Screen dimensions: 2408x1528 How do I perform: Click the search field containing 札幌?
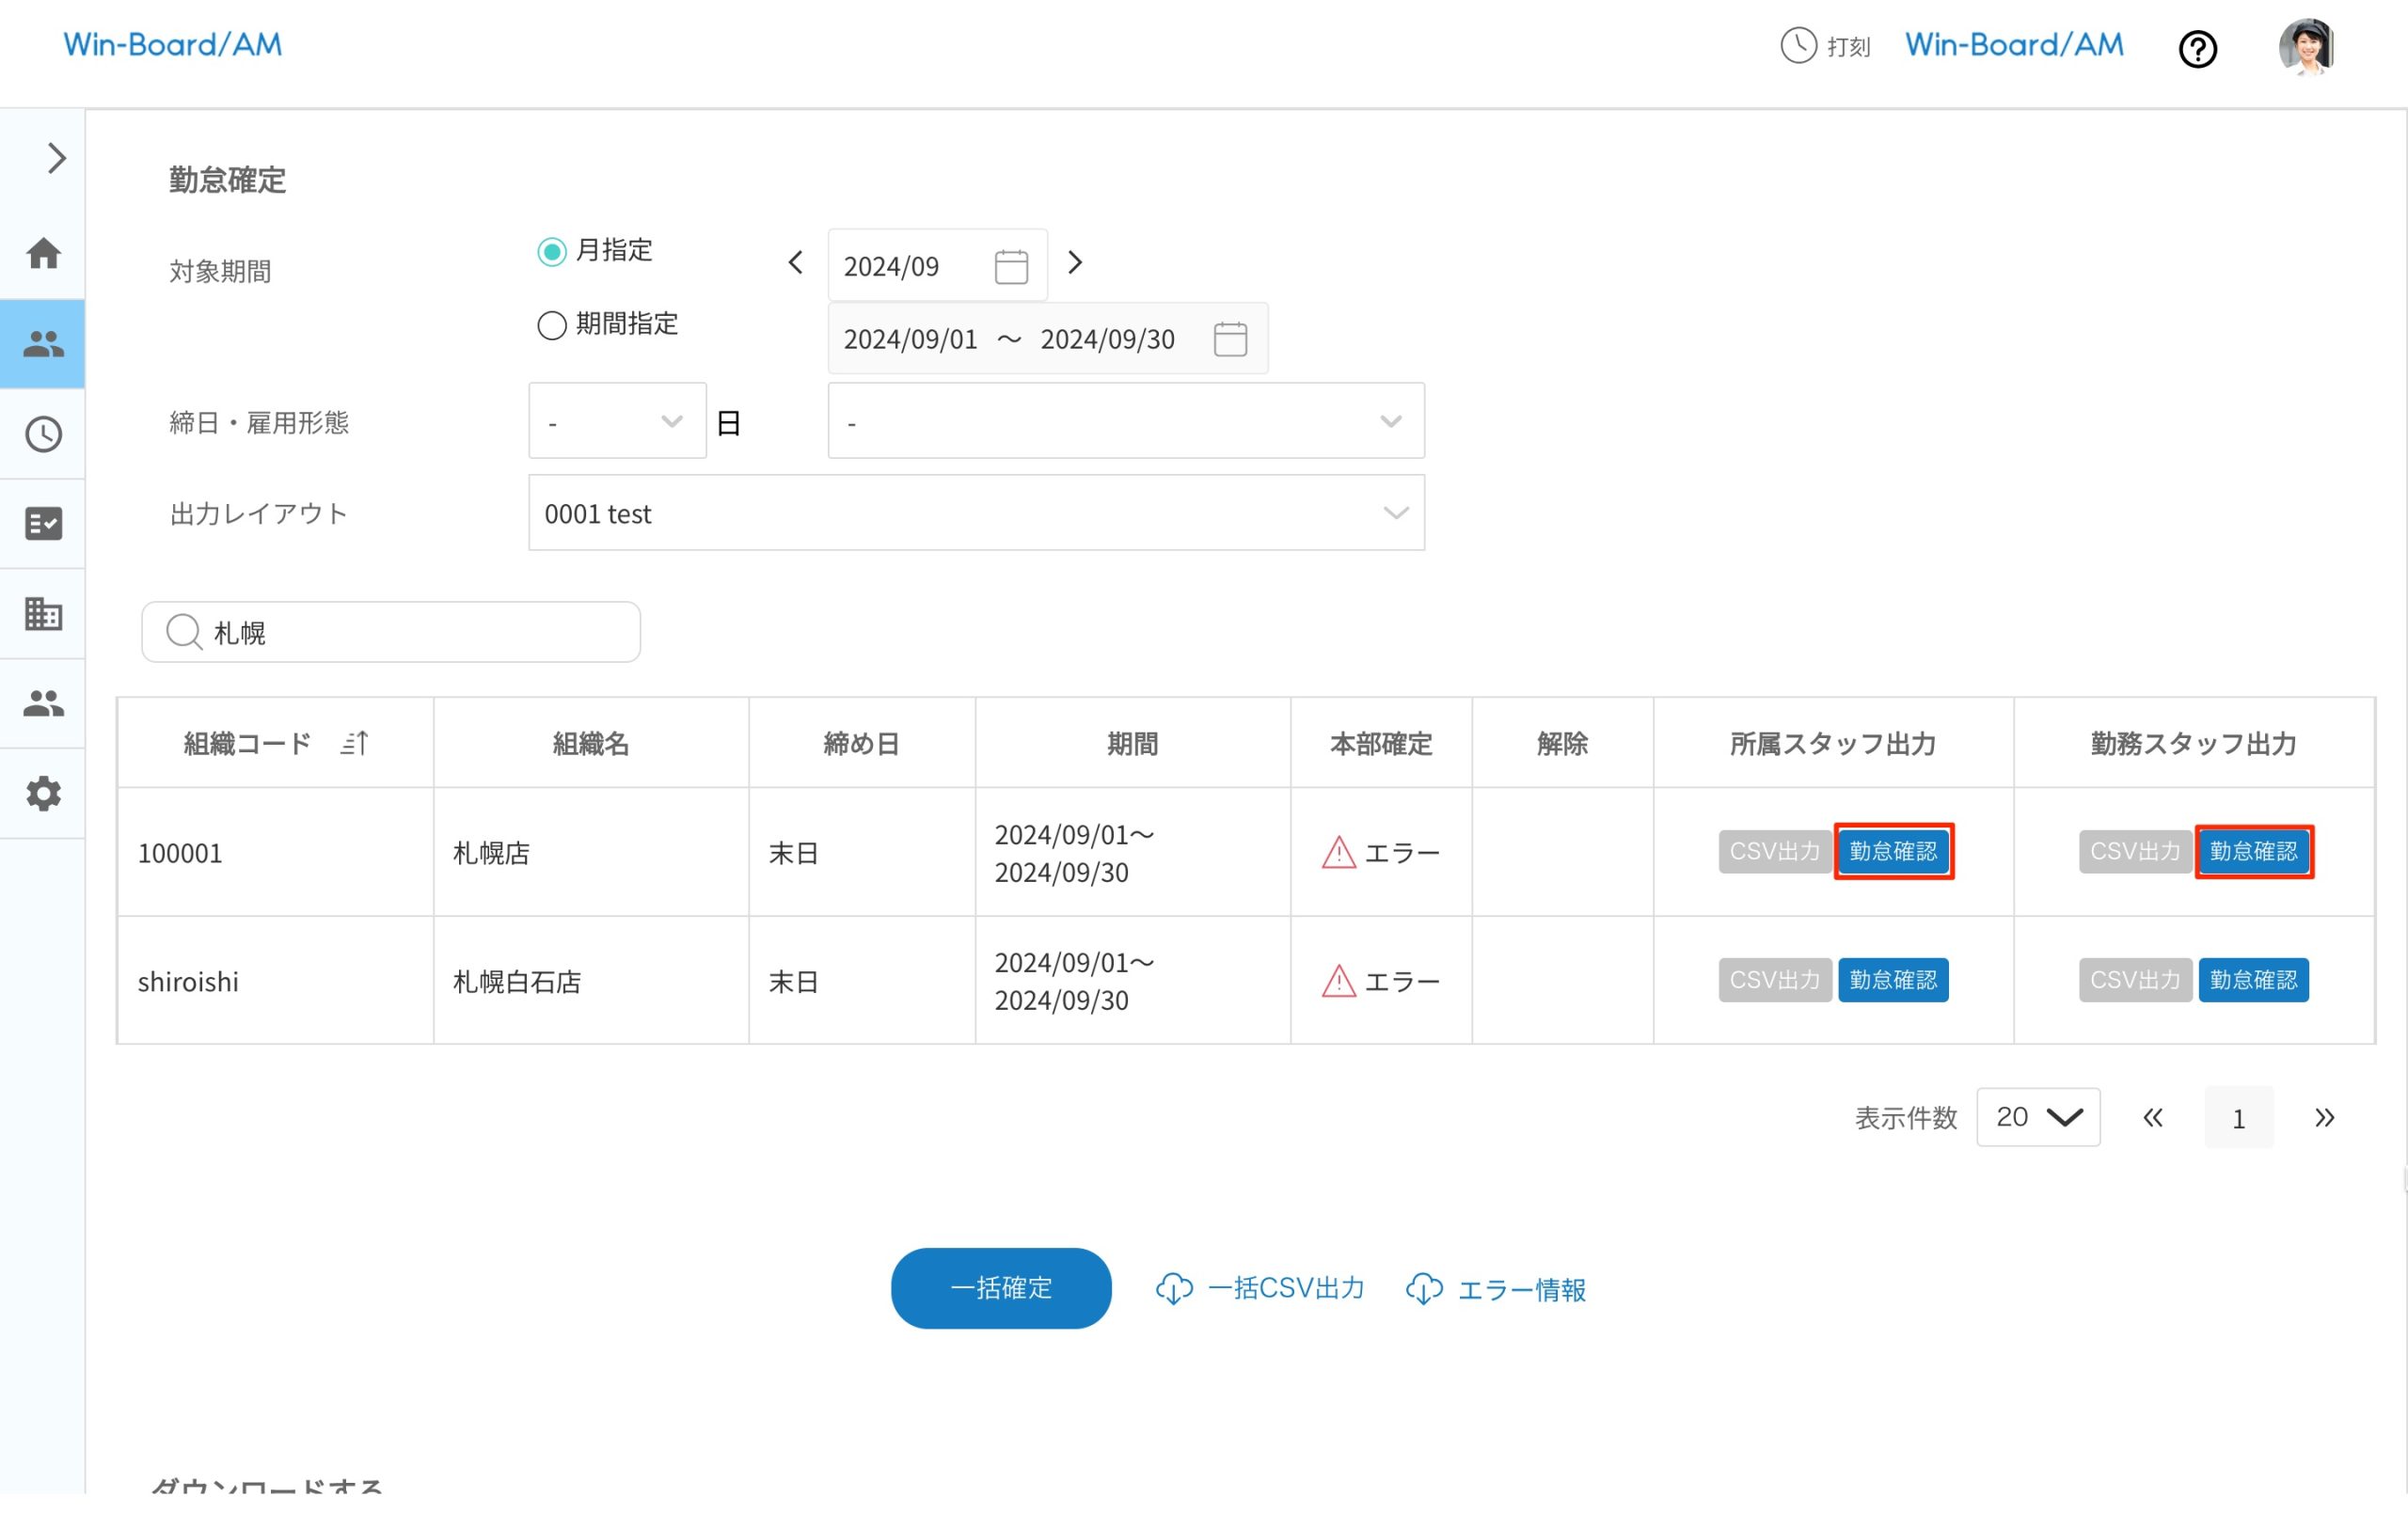tap(390, 632)
